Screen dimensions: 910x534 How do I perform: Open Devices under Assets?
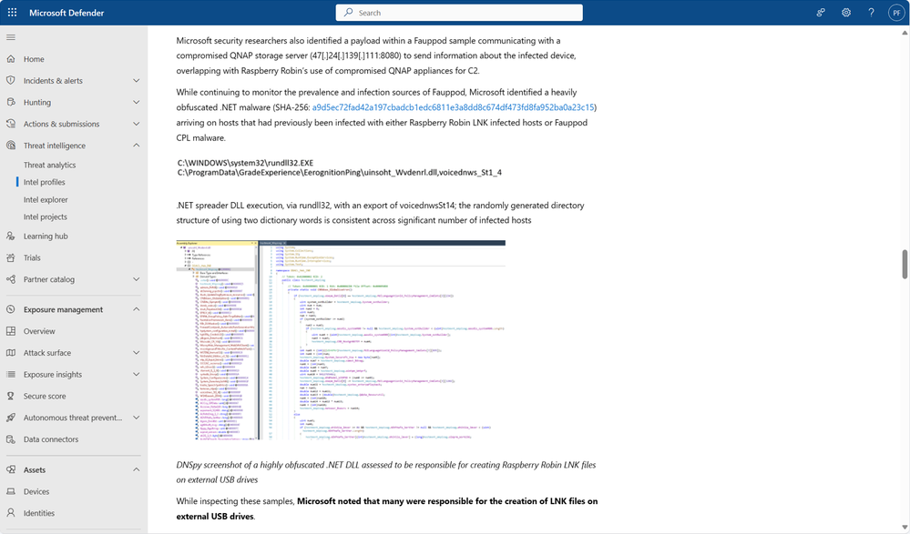click(x=36, y=491)
